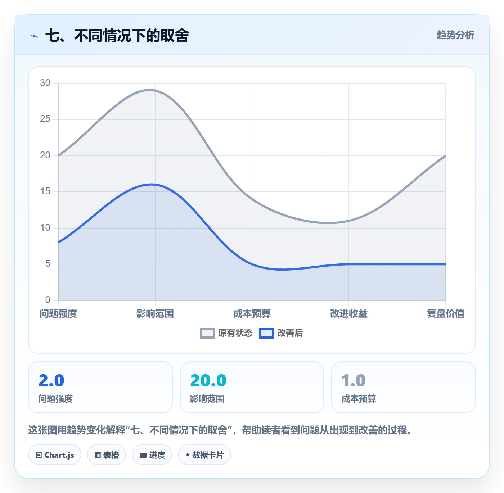Toggle the 改善后 legend swatch
504x493 pixels.
[266, 333]
